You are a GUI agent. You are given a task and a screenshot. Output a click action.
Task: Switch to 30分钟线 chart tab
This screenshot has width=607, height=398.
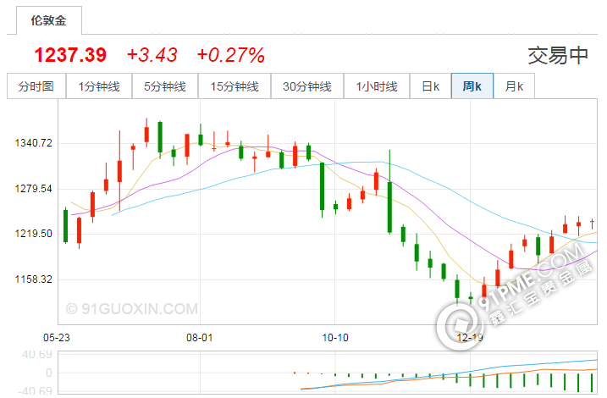pyautogui.click(x=307, y=86)
